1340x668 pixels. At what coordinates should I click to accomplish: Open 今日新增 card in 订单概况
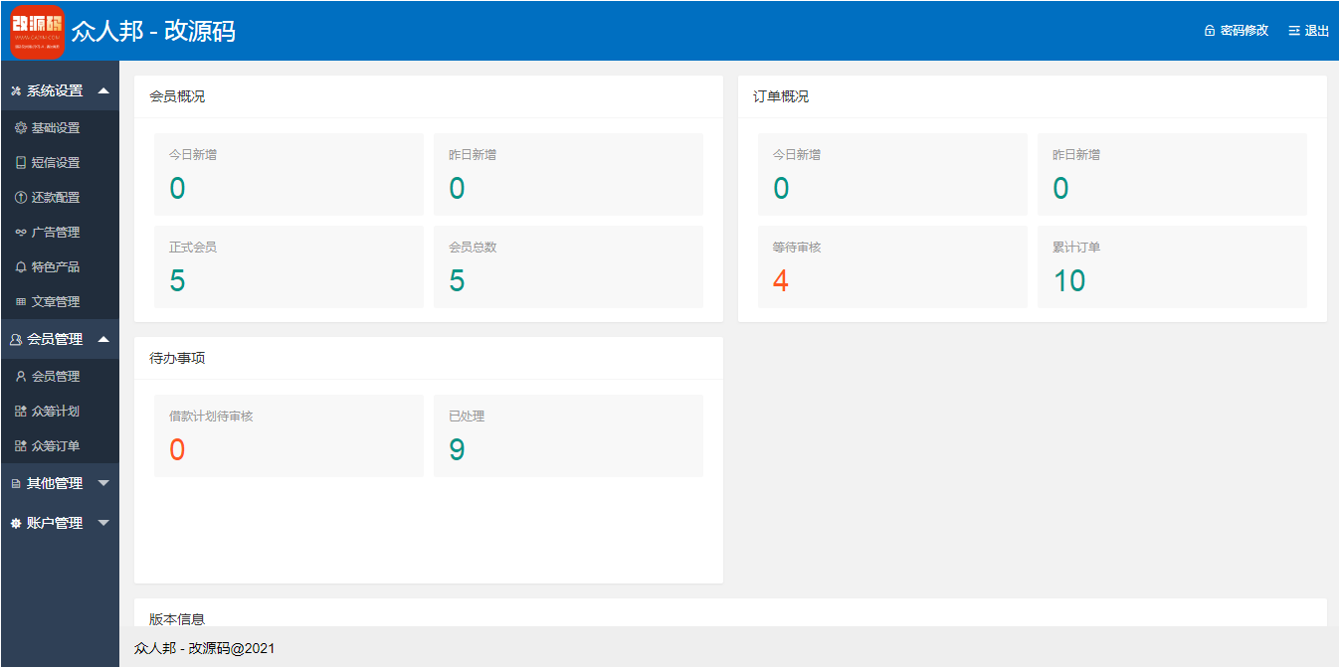(892, 175)
